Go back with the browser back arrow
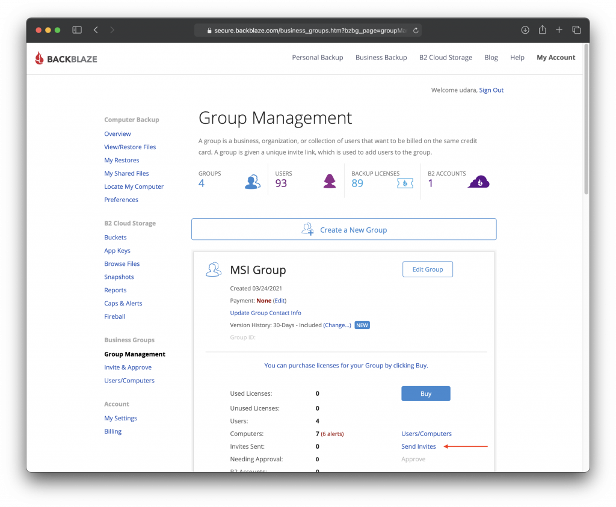Image resolution: width=616 pixels, height=507 pixels. click(x=96, y=30)
